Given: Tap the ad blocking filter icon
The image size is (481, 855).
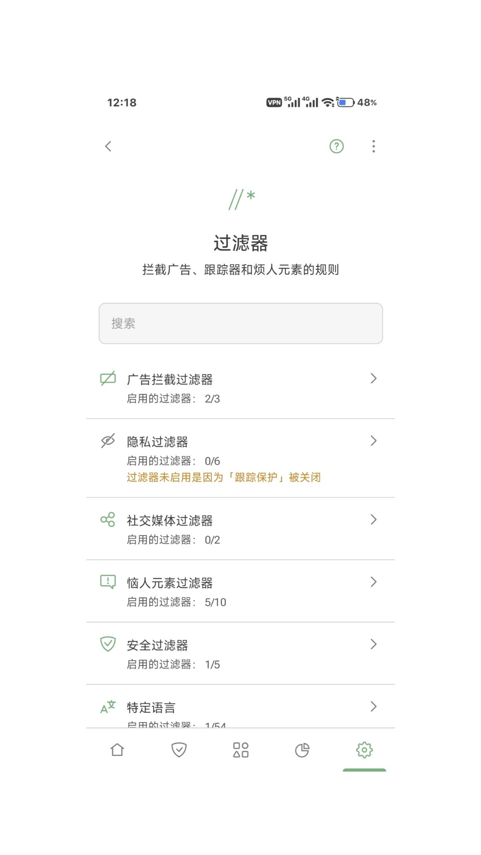Looking at the screenshot, I should click(108, 378).
